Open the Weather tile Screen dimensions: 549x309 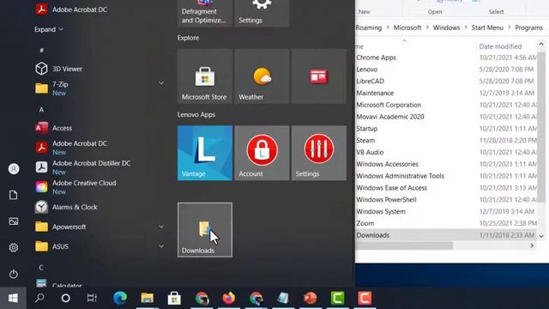(x=262, y=76)
